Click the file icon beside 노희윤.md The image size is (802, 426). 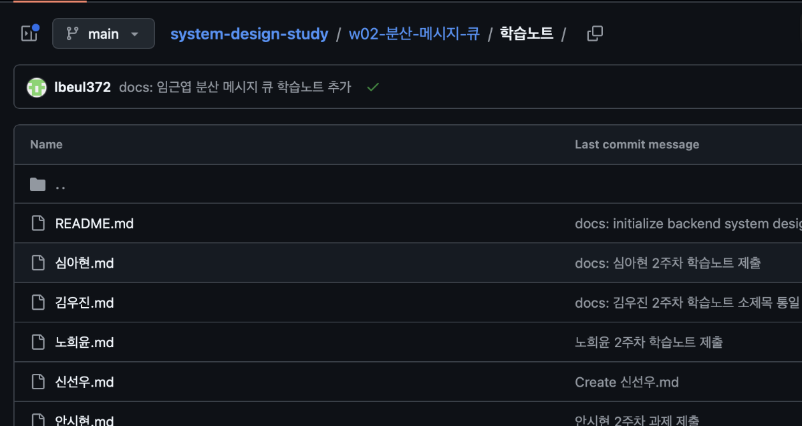click(x=38, y=343)
